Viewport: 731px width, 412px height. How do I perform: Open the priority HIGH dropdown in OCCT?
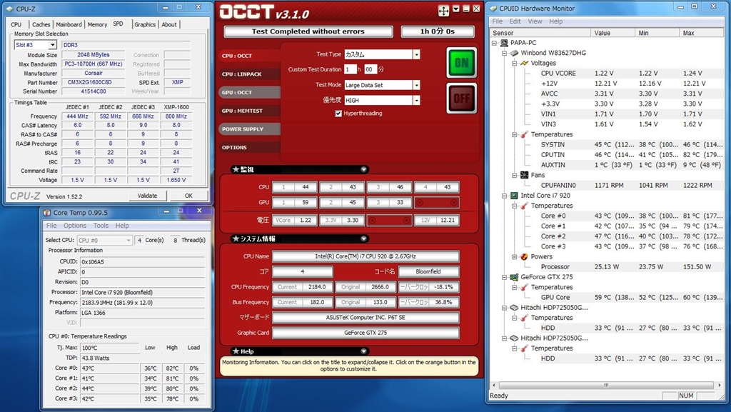pos(416,100)
